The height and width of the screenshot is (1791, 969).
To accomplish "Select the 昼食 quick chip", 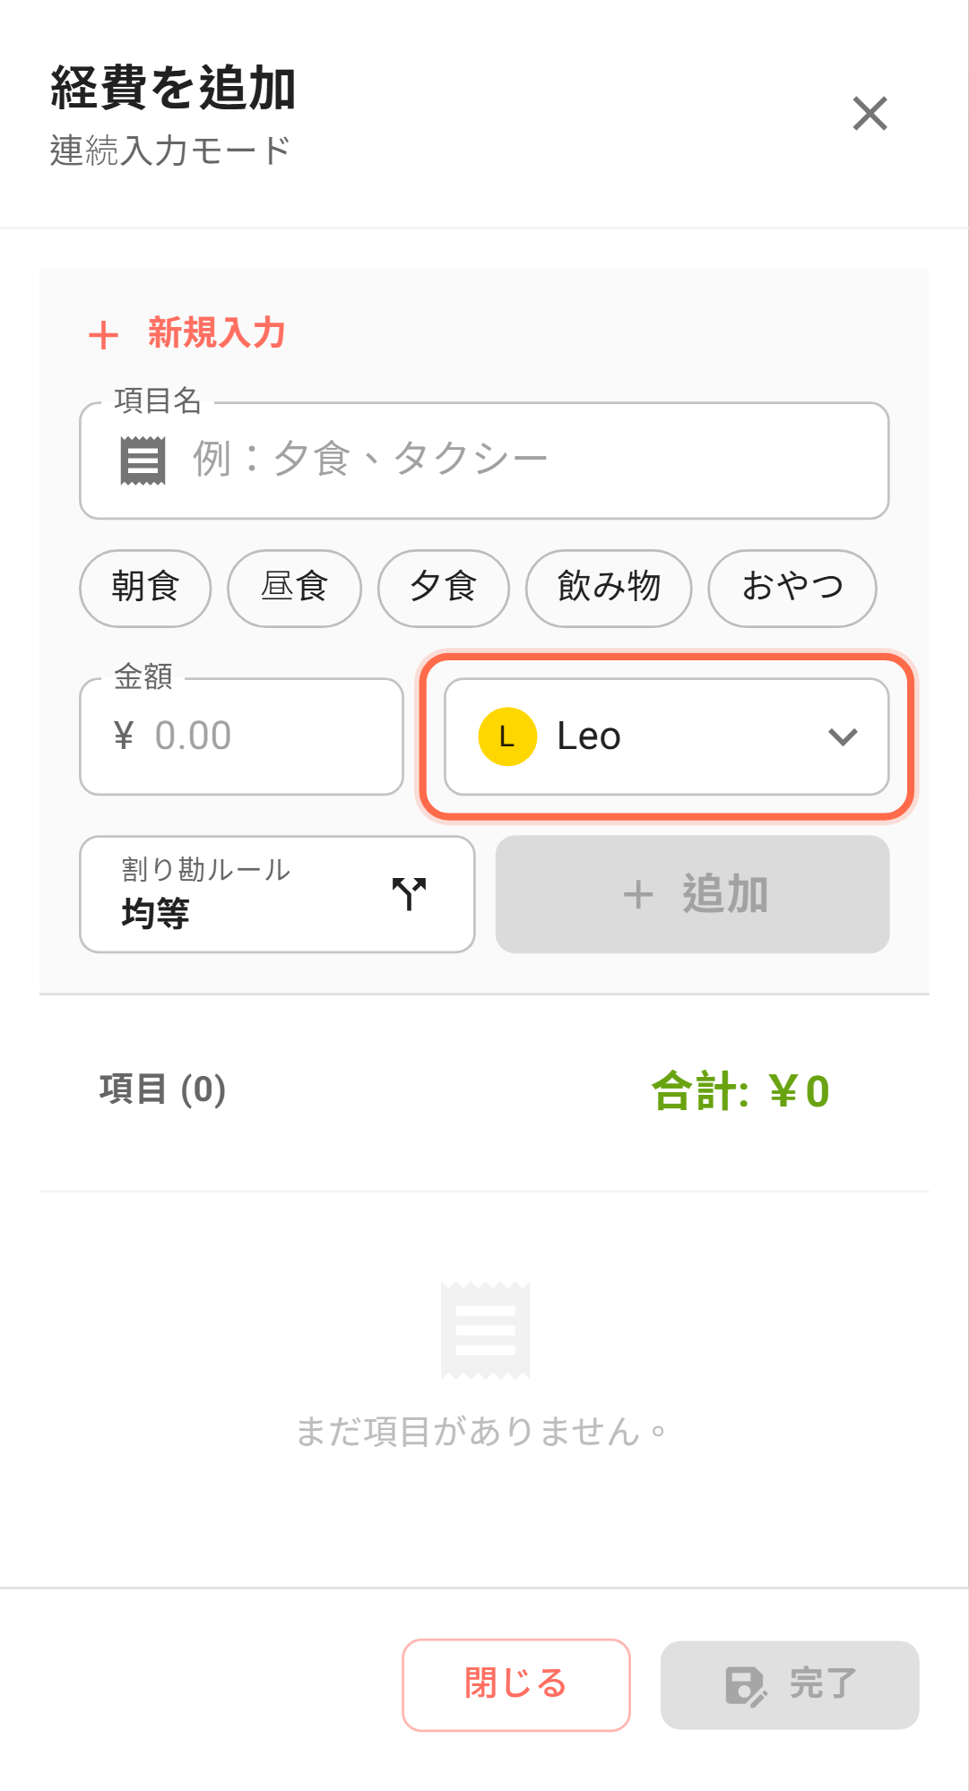I will coord(294,588).
